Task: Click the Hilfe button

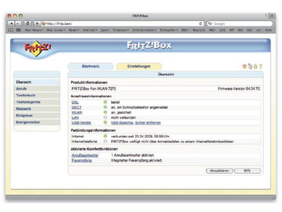Action: (x=247, y=171)
